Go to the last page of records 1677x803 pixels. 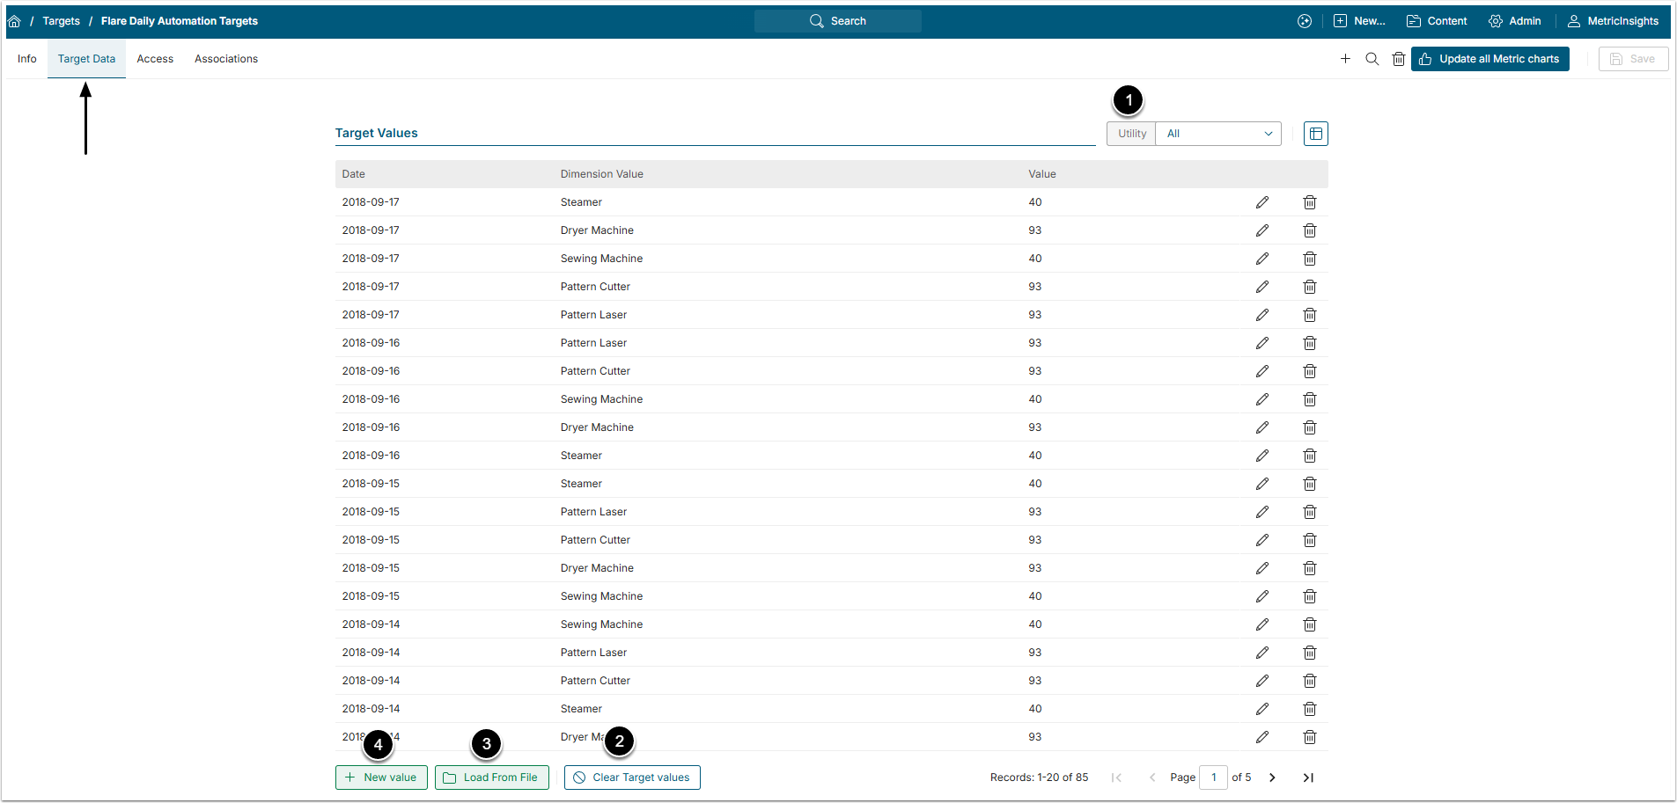click(x=1308, y=777)
